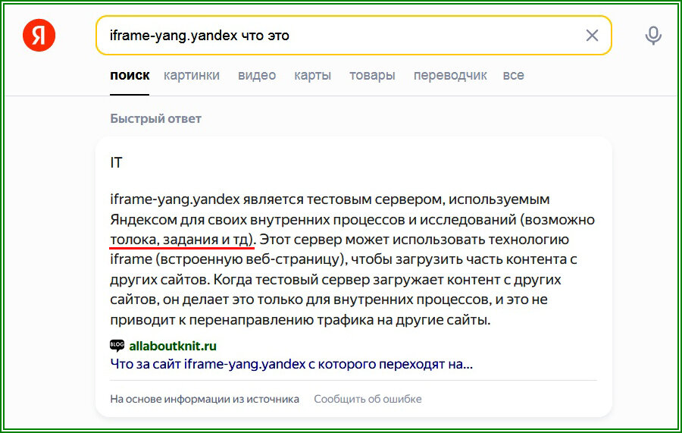Open the 'Что за сайт iframe-yang.yandex' result link
Viewport: 682px width, 433px height.
coord(292,364)
